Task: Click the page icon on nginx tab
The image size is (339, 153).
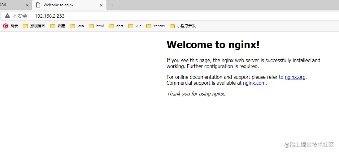Action: (38, 5)
